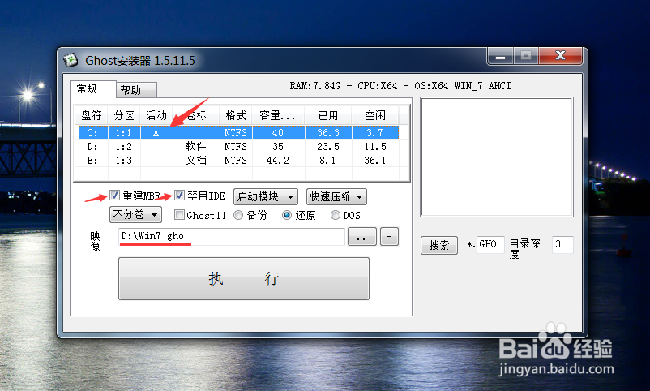Click the '-' button beside image path
Screen dimensions: 650x391
click(x=389, y=237)
